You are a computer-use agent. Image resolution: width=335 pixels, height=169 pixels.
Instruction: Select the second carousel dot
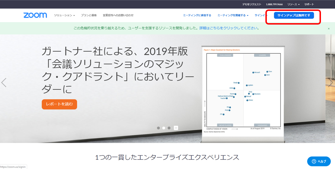pos(164,128)
